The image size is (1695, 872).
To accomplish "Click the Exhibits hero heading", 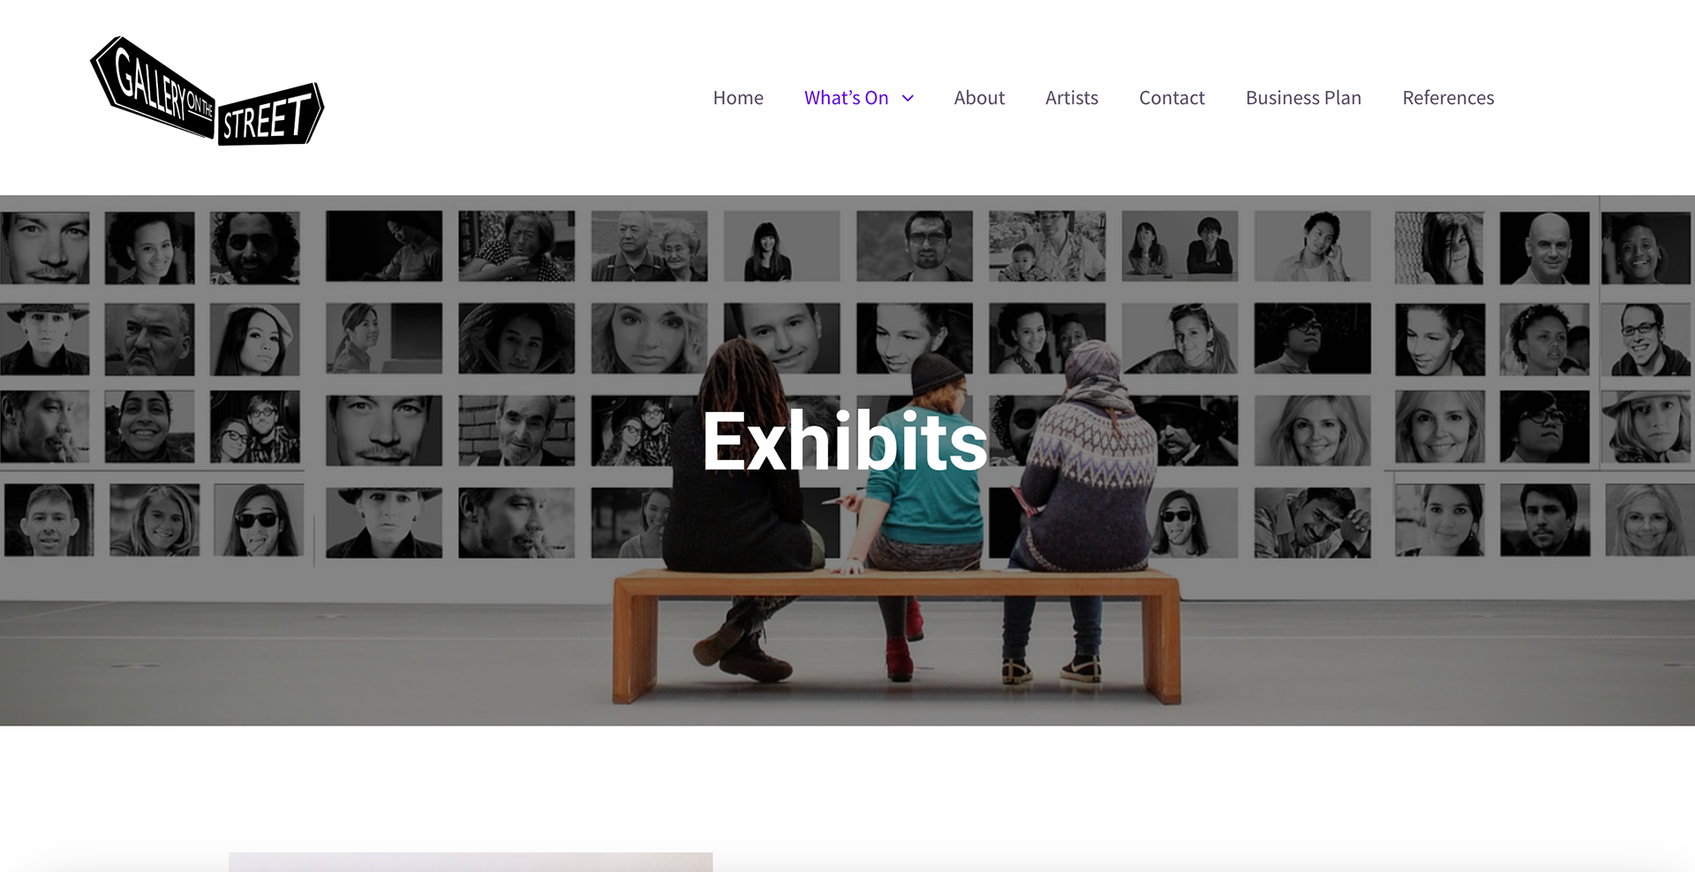I will point(845,440).
